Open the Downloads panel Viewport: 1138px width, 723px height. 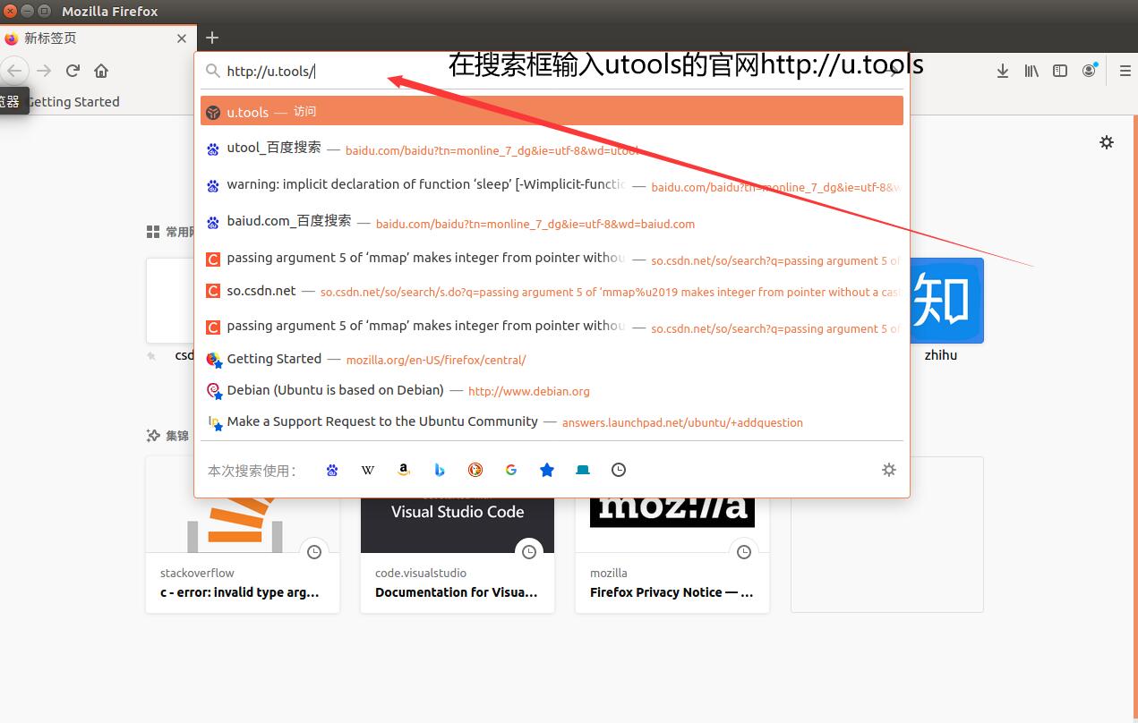[x=1003, y=70]
